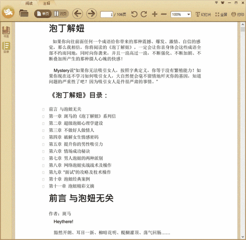Go to previous page with left arrow
This screenshot has width=246, height=240.
(x=78, y=13)
